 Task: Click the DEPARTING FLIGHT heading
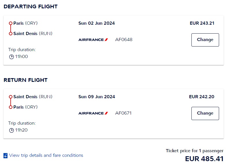point(31,6)
